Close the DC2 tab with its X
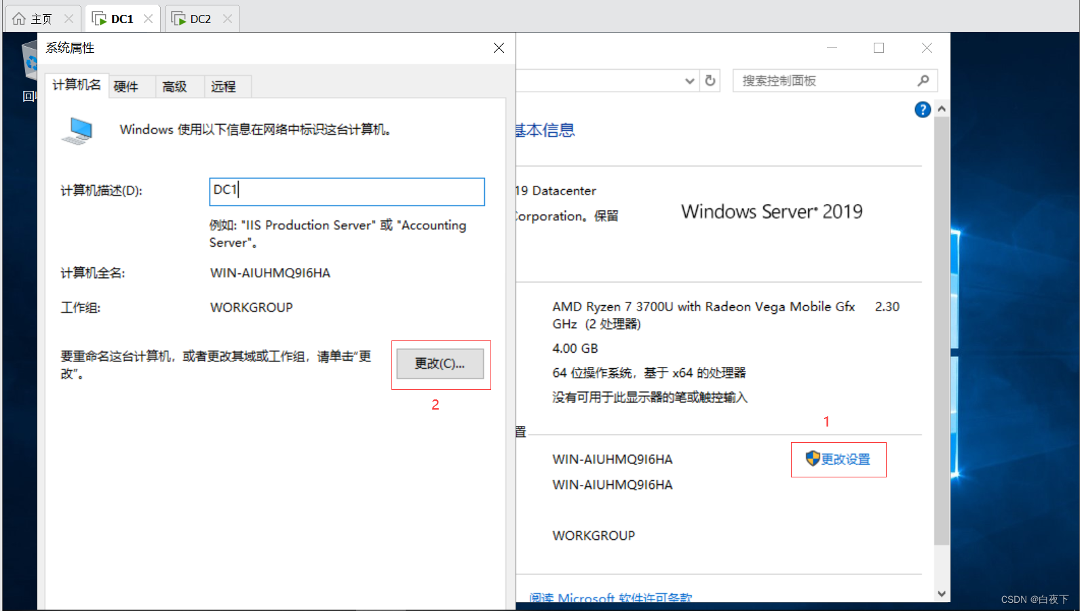1080x611 pixels. [x=227, y=19]
